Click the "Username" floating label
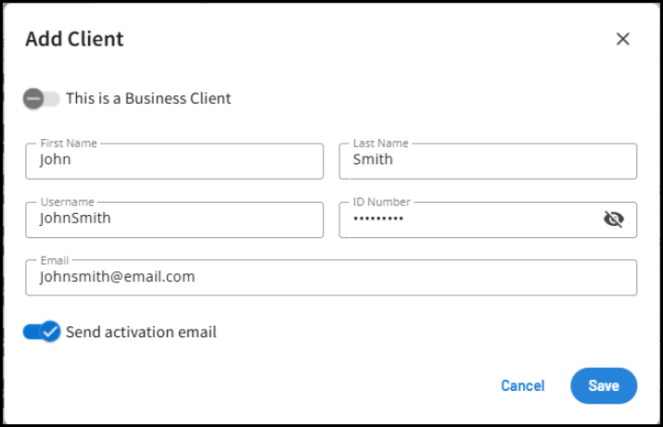 pyautogui.click(x=68, y=202)
